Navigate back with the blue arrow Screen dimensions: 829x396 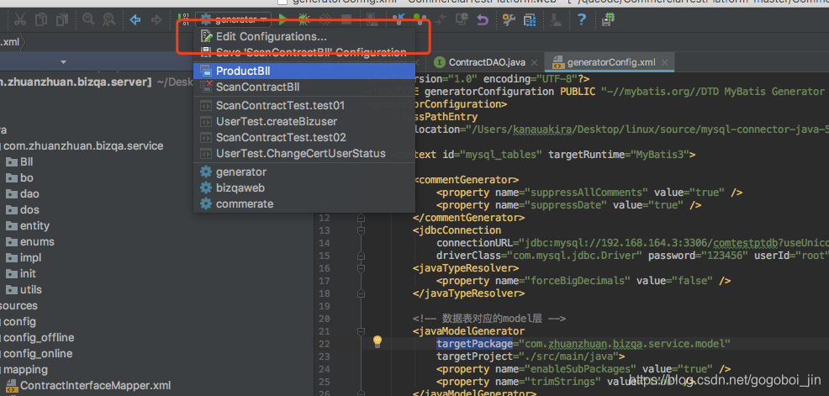click(135, 20)
